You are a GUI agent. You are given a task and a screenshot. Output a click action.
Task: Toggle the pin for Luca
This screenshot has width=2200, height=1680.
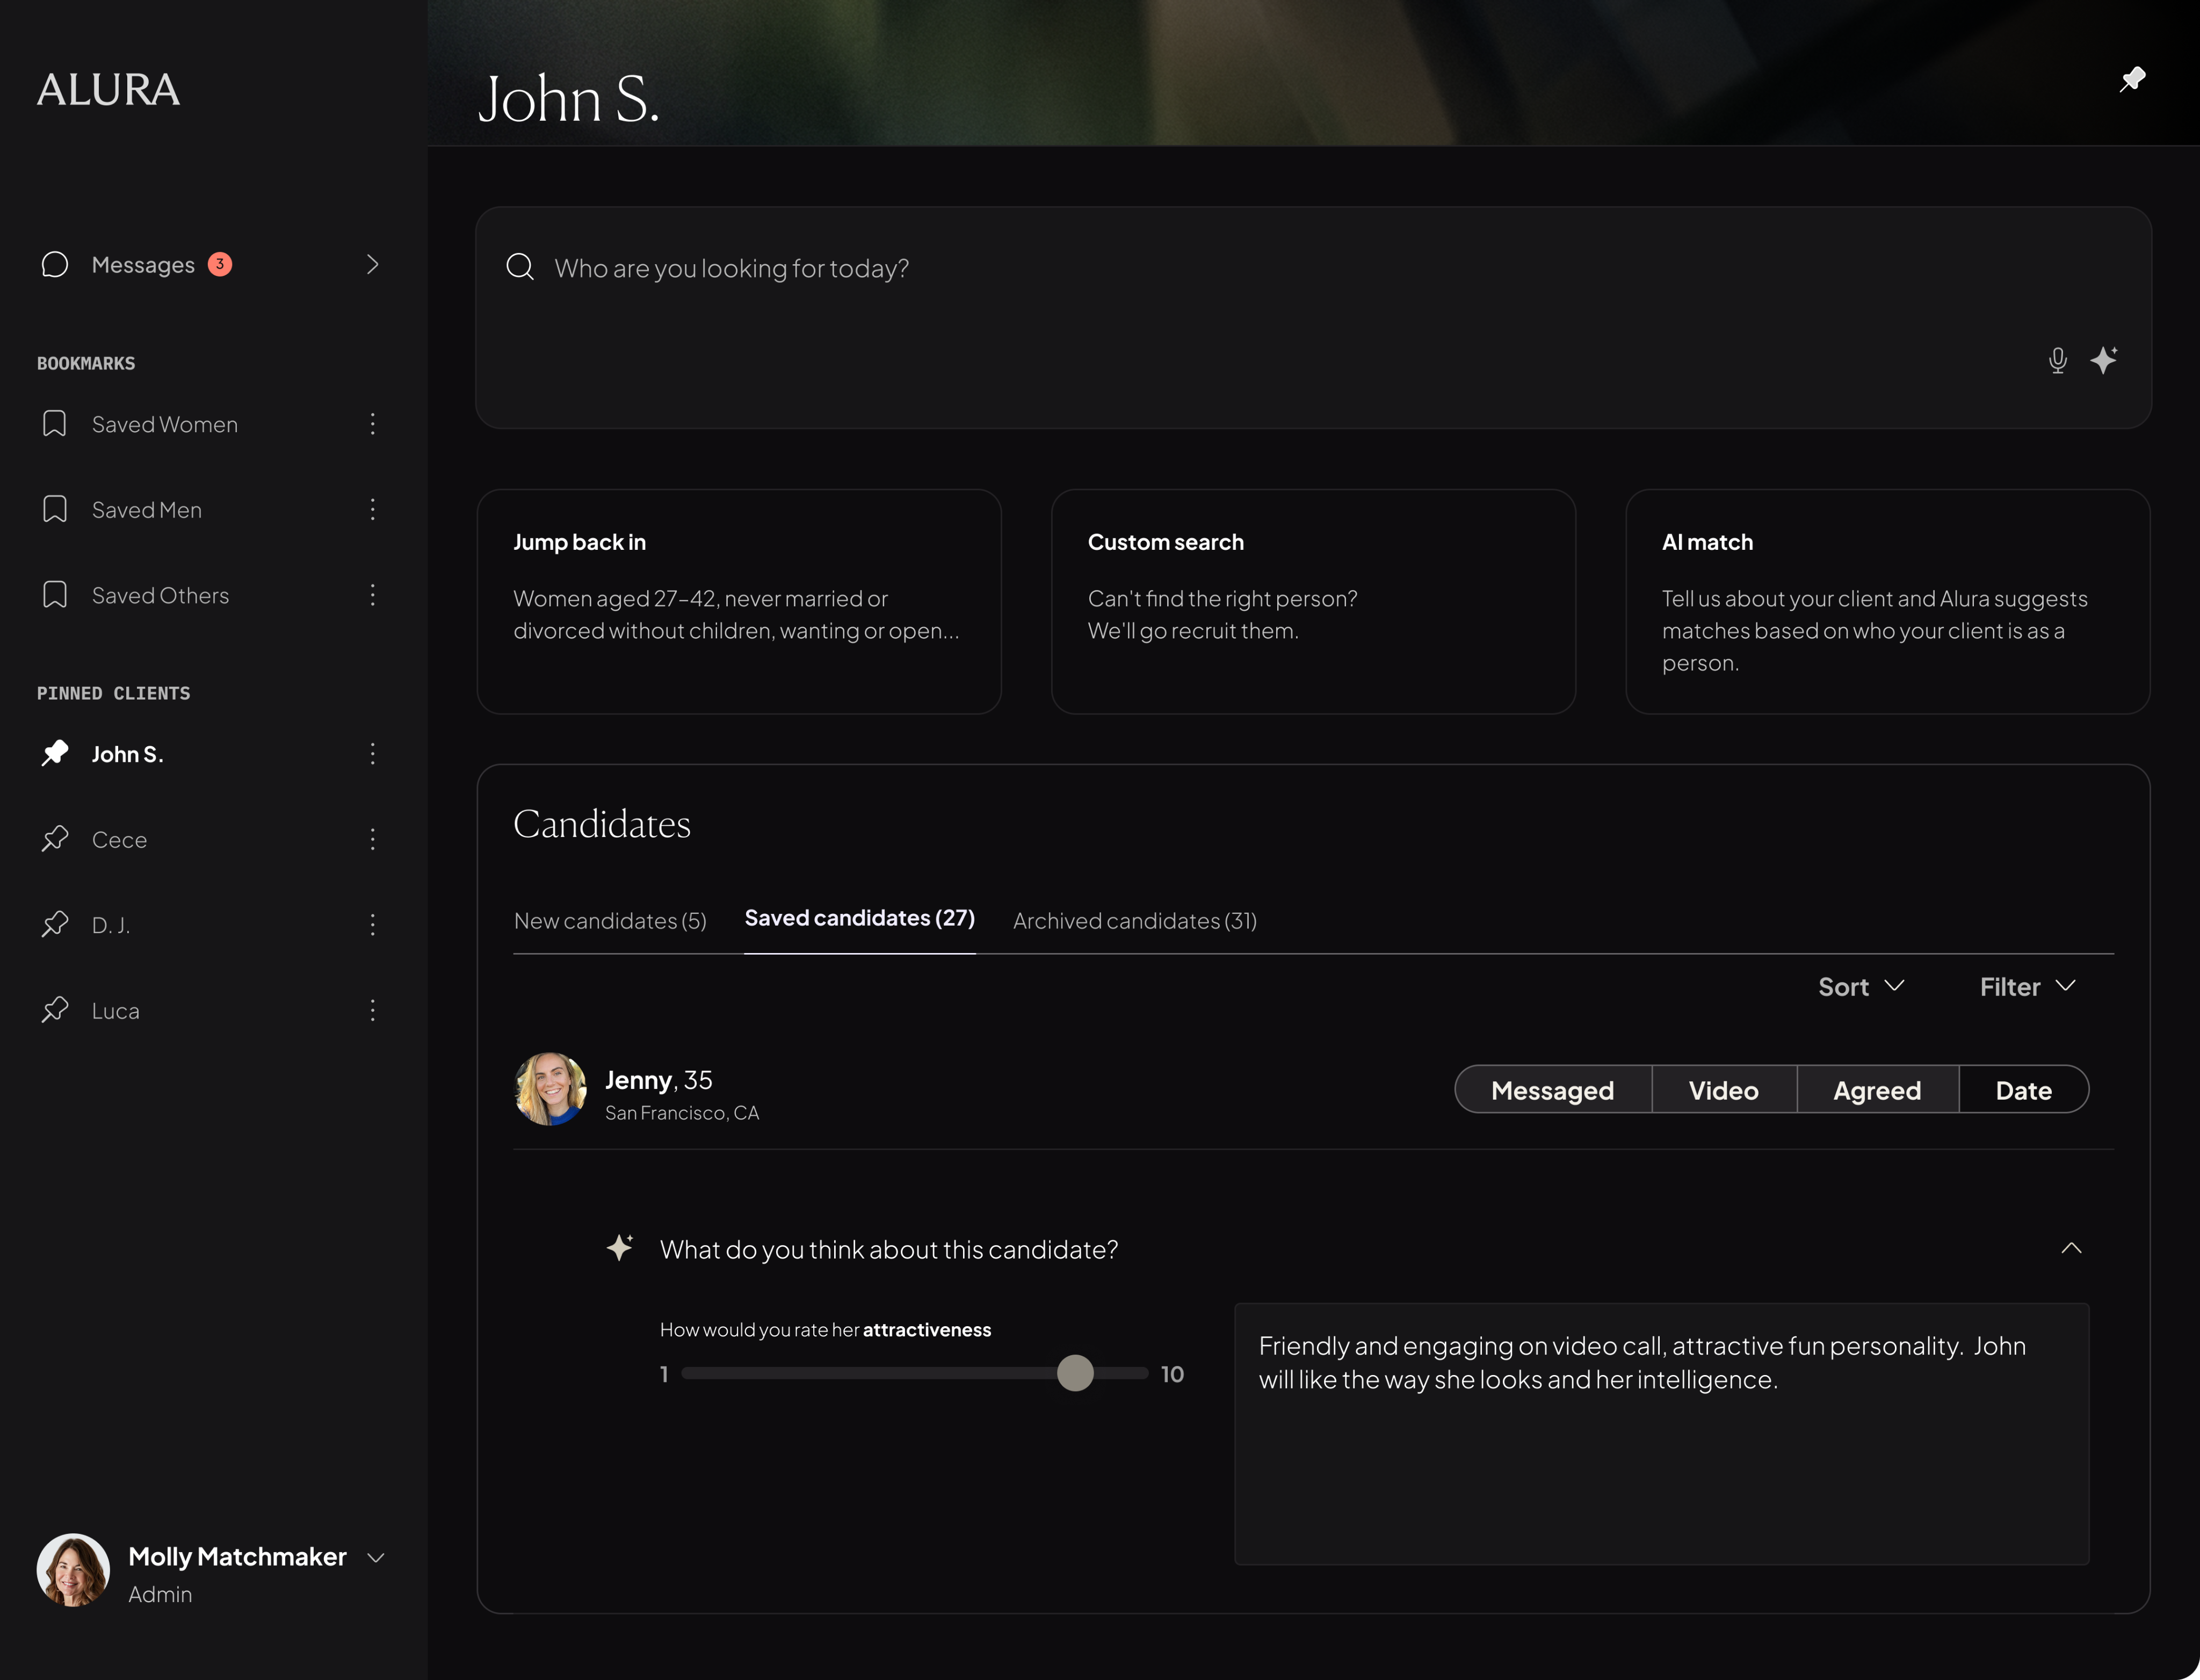55,1010
